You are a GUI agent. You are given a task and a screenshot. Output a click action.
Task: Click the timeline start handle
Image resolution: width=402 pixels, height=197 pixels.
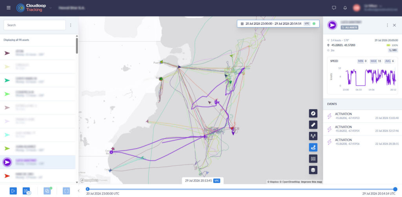pos(88,189)
